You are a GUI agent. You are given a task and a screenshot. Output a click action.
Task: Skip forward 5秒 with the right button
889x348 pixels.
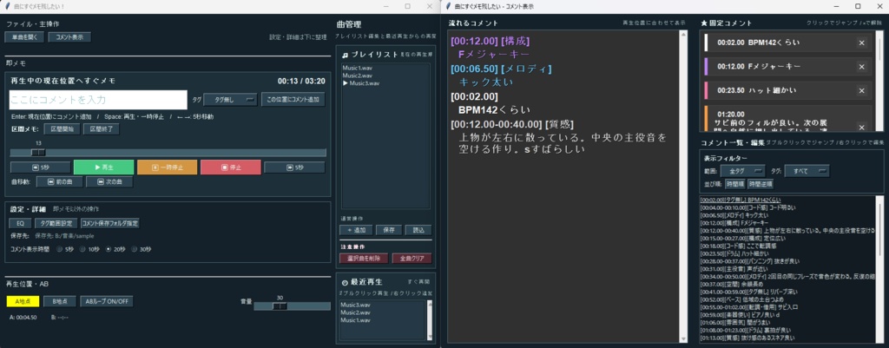pyautogui.click(x=294, y=167)
